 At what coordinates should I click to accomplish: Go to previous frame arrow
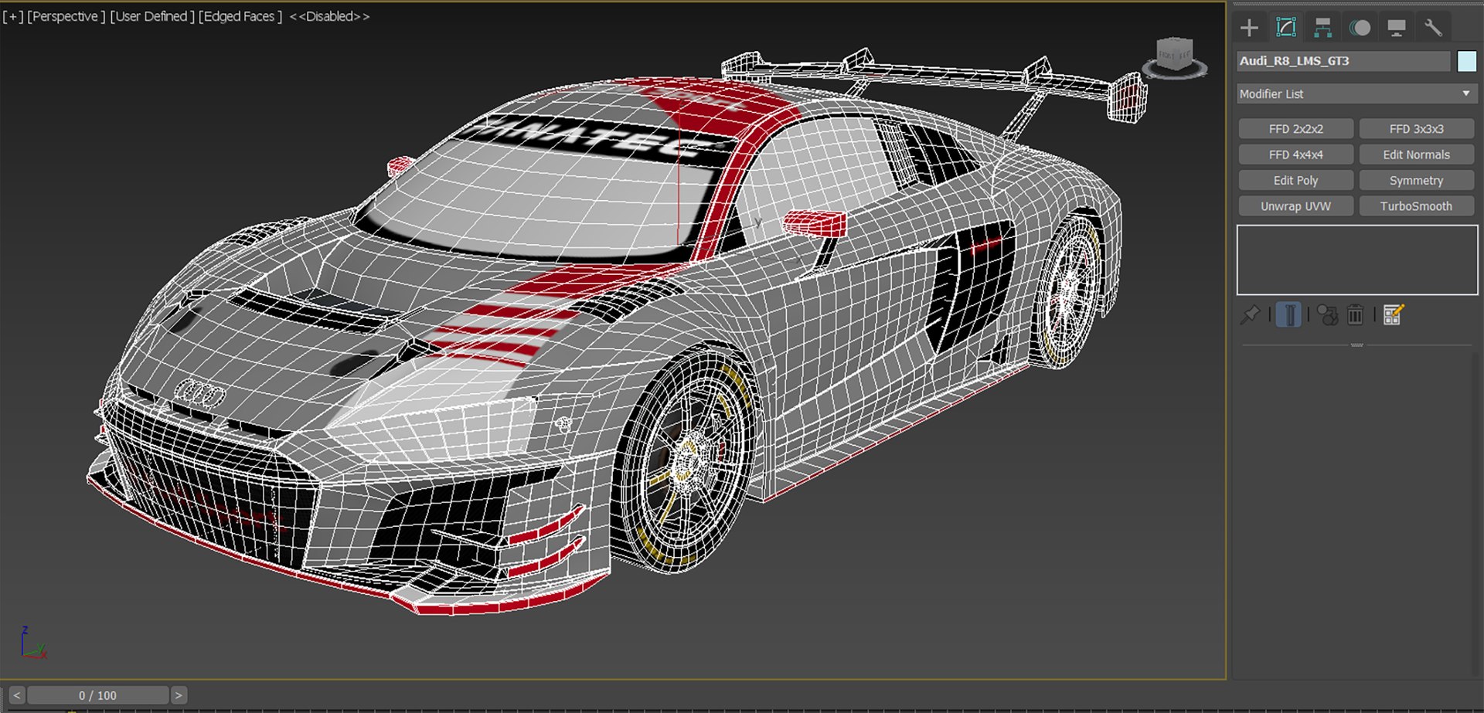point(16,695)
